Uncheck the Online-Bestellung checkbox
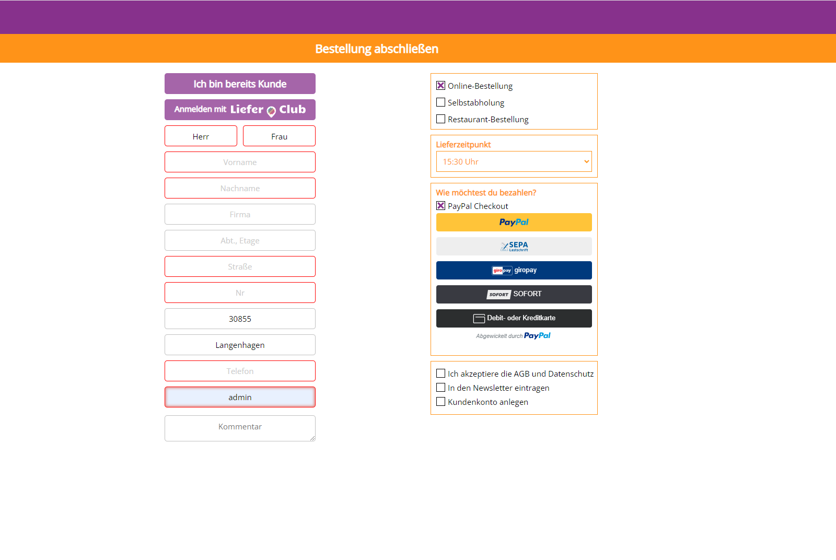836x560 pixels. coord(441,86)
